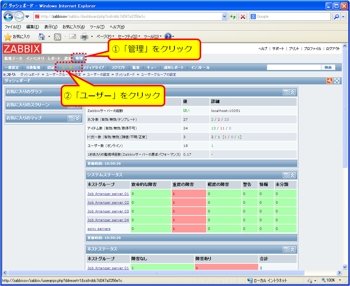Image resolution: width=350 pixels, height=286 pixels.
Task: Open the ツール(T) menu in menu bar
Action: (x=97, y=27)
